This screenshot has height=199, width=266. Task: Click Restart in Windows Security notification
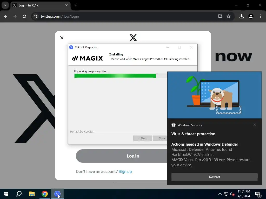[x=214, y=177]
